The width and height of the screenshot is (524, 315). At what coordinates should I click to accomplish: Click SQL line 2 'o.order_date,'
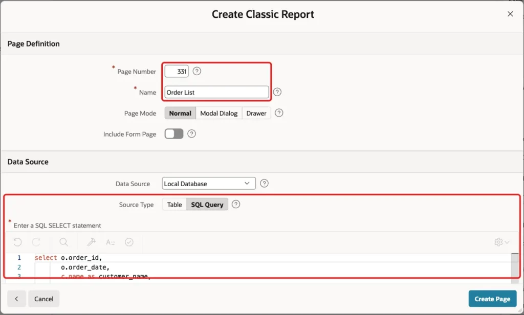point(85,267)
